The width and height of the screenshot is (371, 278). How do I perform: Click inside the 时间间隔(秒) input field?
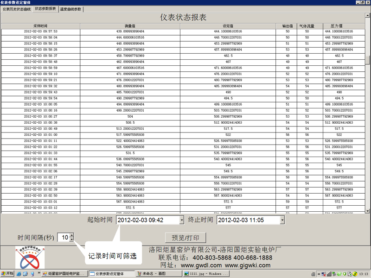64,237
